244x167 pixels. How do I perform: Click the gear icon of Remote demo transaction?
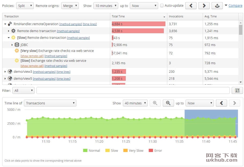click(13, 31)
